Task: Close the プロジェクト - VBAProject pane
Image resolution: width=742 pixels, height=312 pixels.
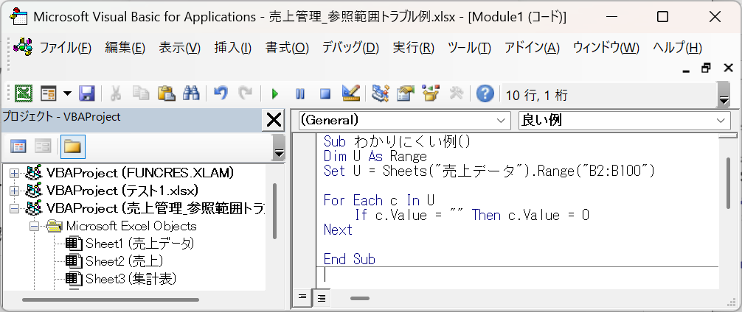Action: 274,121
